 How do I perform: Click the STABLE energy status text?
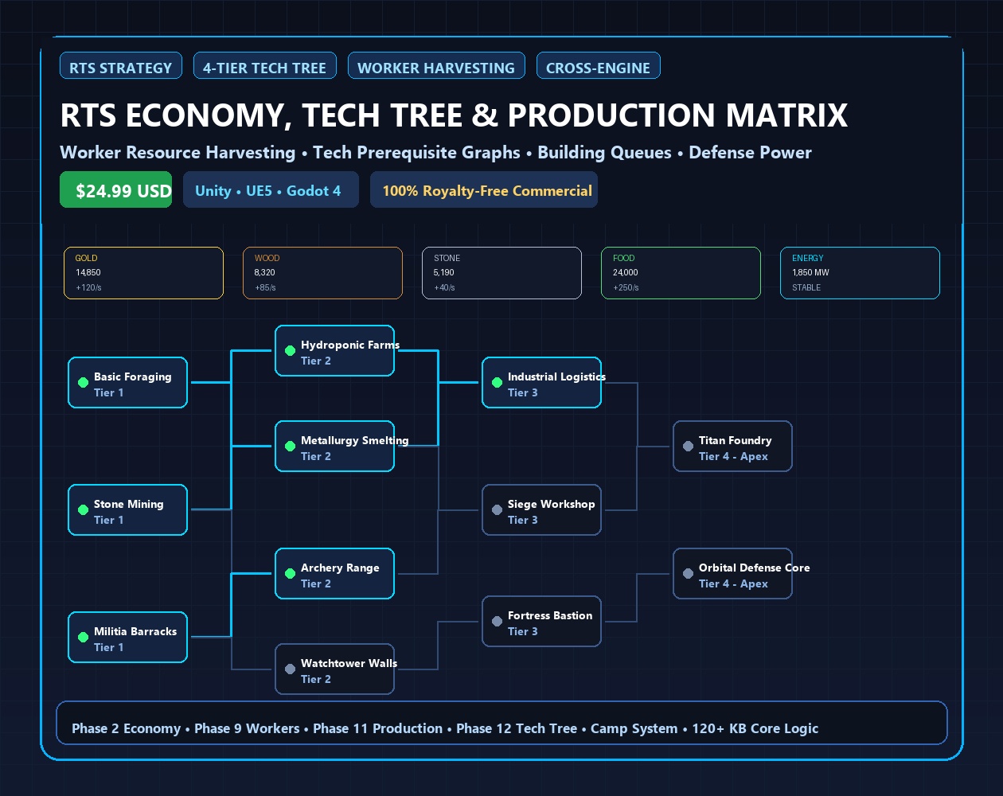click(x=806, y=287)
